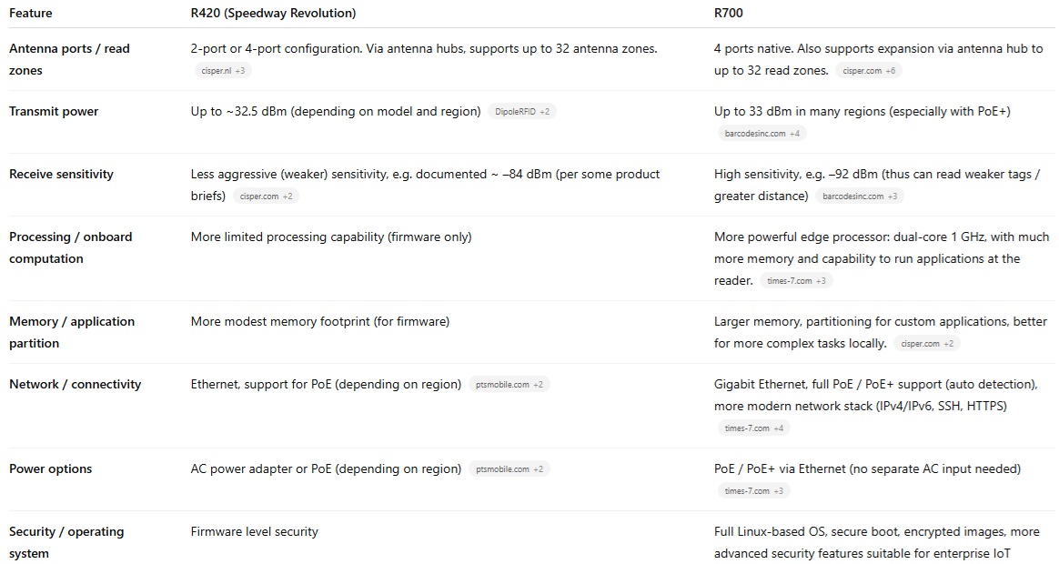Open the cisper.nl +3 citation chip
This screenshot has width=1059, height=564.
tap(221, 70)
